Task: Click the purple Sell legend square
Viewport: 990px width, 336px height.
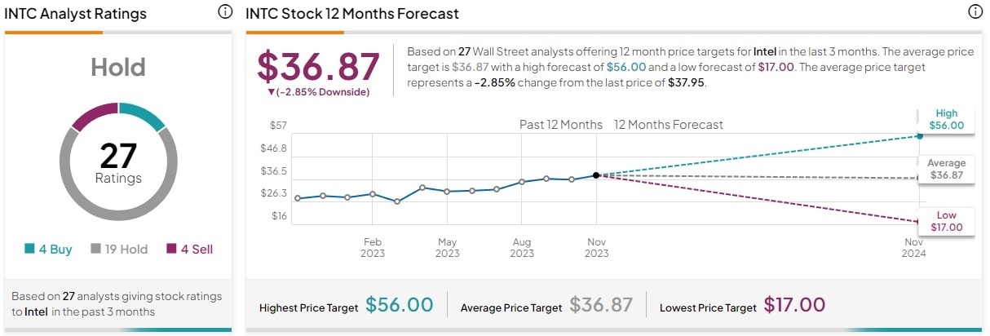Action: point(171,250)
